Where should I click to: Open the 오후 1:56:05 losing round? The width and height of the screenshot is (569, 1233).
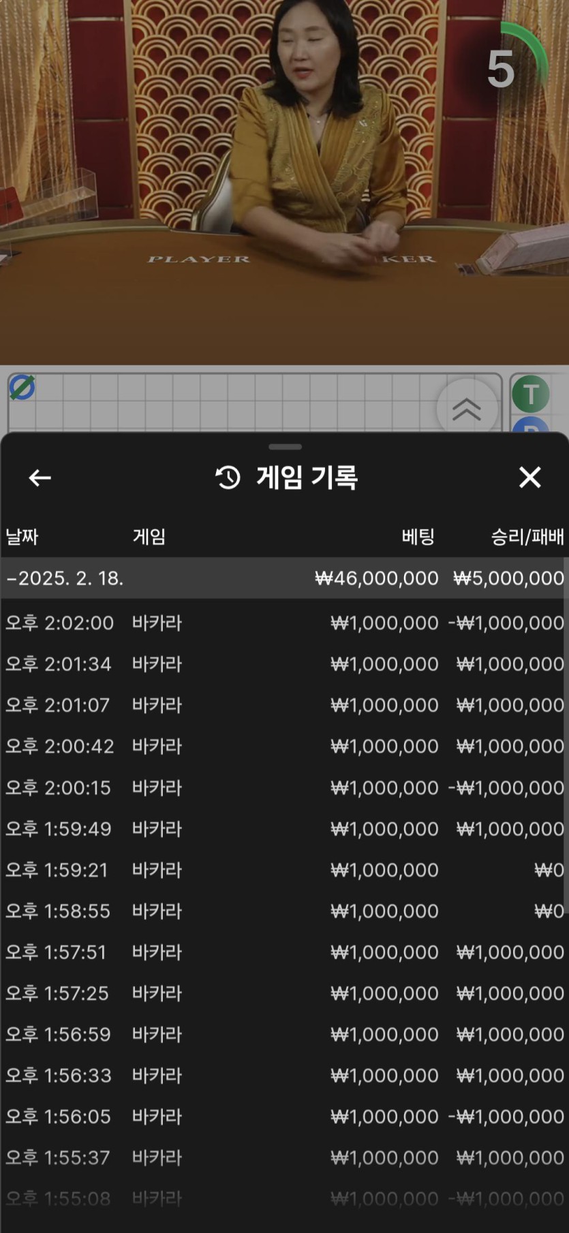(284, 1116)
